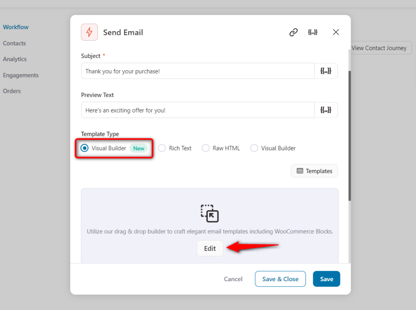Viewport: 416px width, 310px height.
Task: Open the Workflow section in sidebar
Action: (15, 27)
